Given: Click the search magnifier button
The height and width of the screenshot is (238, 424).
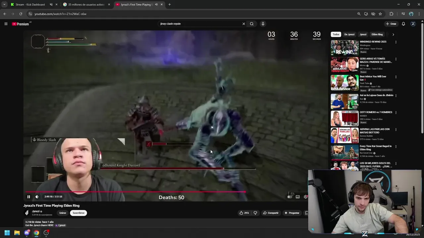Looking at the screenshot, I should (x=252, y=24).
